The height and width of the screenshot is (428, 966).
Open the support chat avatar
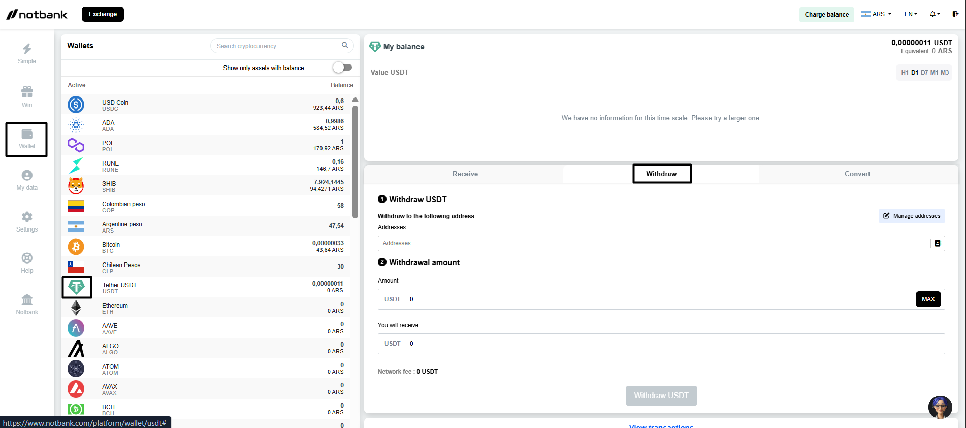pyautogui.click(x=940, y=407)
